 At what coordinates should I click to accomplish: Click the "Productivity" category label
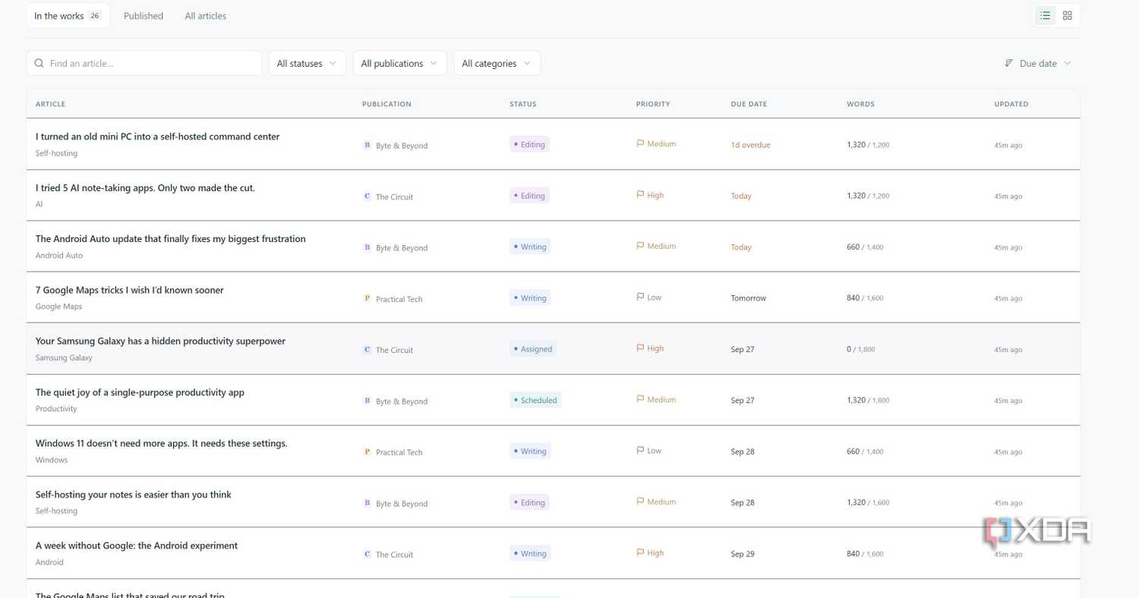pos(56,409)
